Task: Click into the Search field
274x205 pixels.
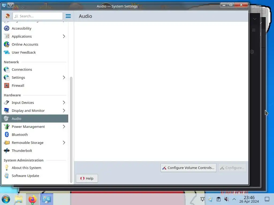Action: click(38, 16)
